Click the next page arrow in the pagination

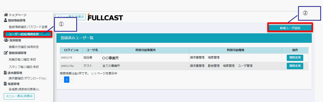(x=71, y=79)
